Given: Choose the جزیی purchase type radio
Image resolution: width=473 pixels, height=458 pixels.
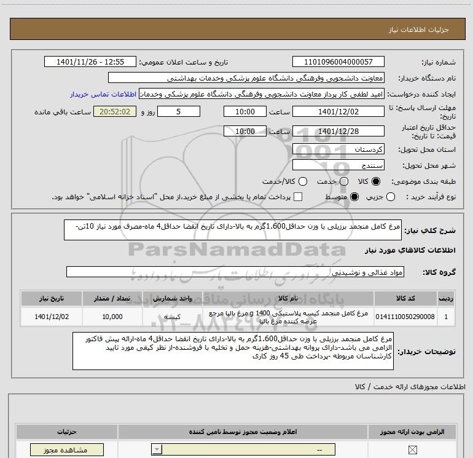Looking at the screenshot, I should 390,197.
